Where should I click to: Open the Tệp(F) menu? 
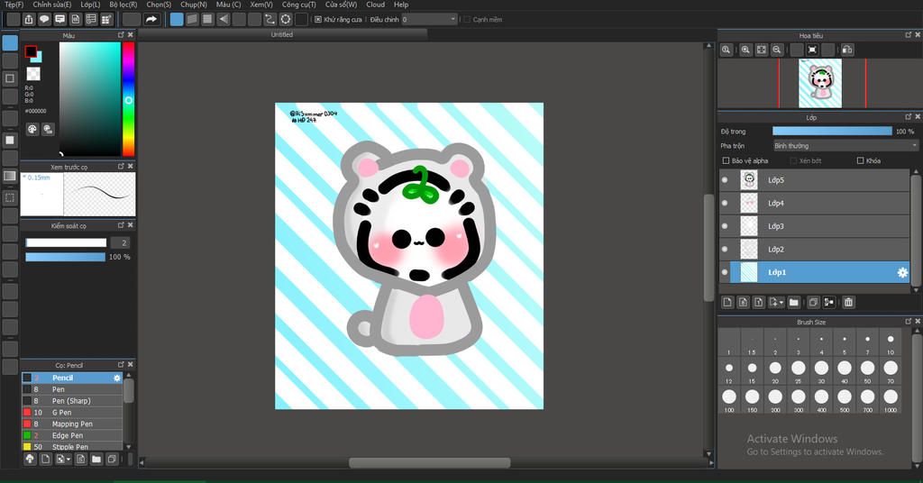14,5
